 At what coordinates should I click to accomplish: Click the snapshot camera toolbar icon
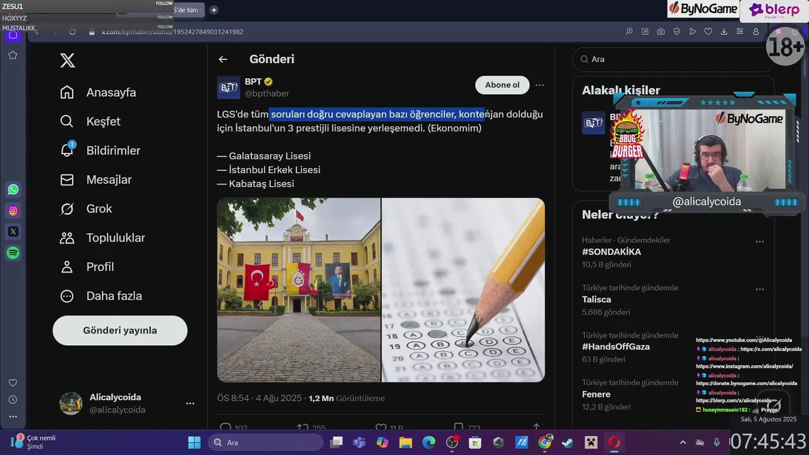tap(660, 32)
